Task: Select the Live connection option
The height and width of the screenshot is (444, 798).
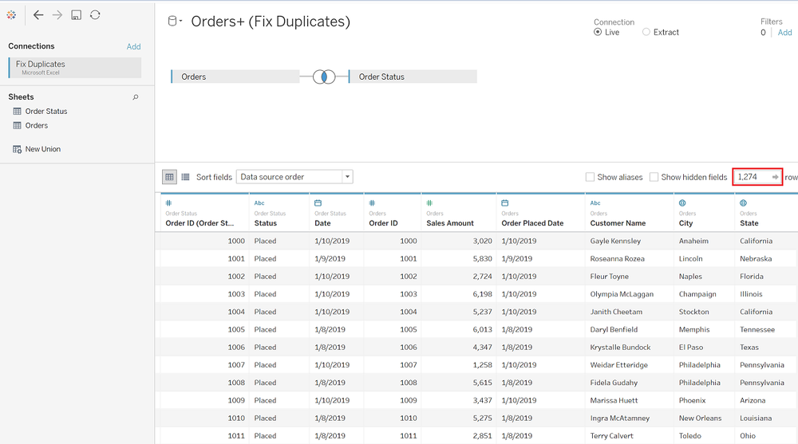Action: [x=598, y=32]
